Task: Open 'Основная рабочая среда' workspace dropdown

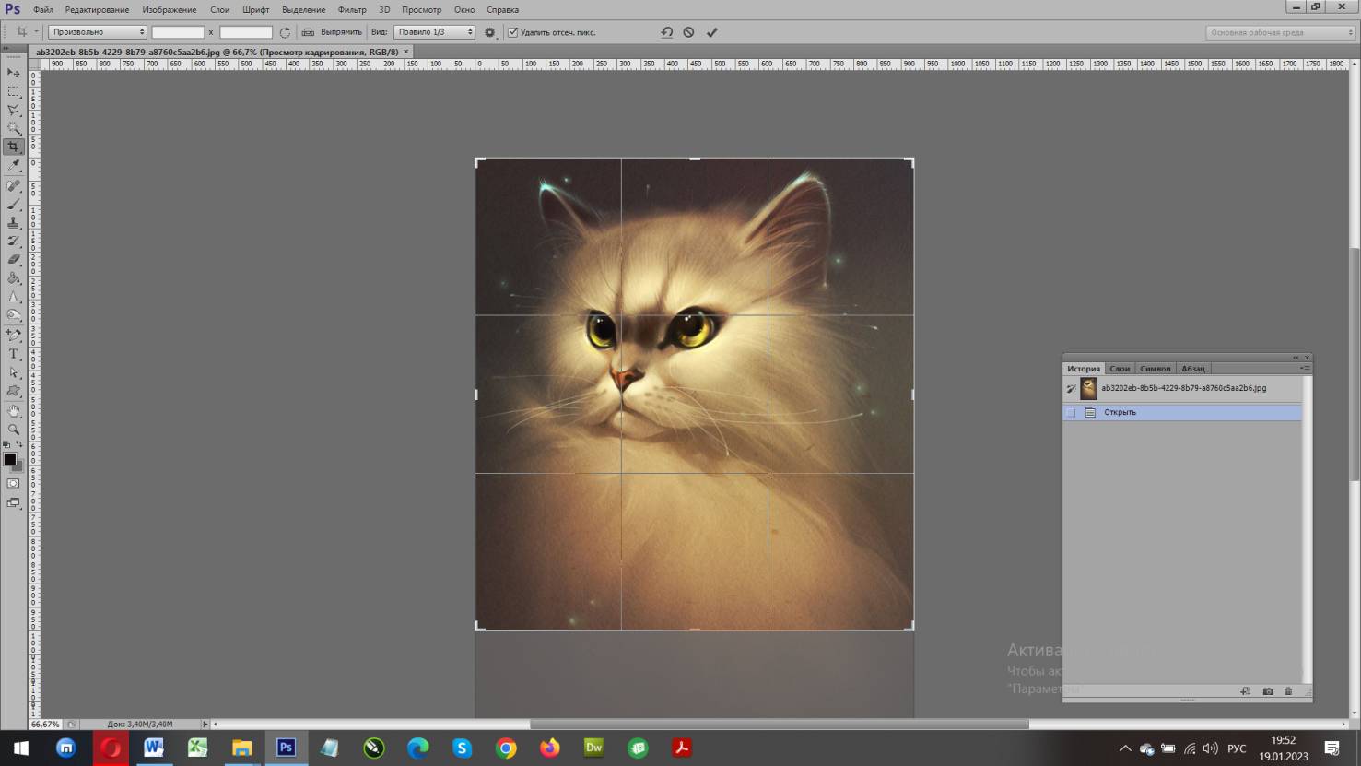Action: pyautogui.click(x=1280, y=32)
